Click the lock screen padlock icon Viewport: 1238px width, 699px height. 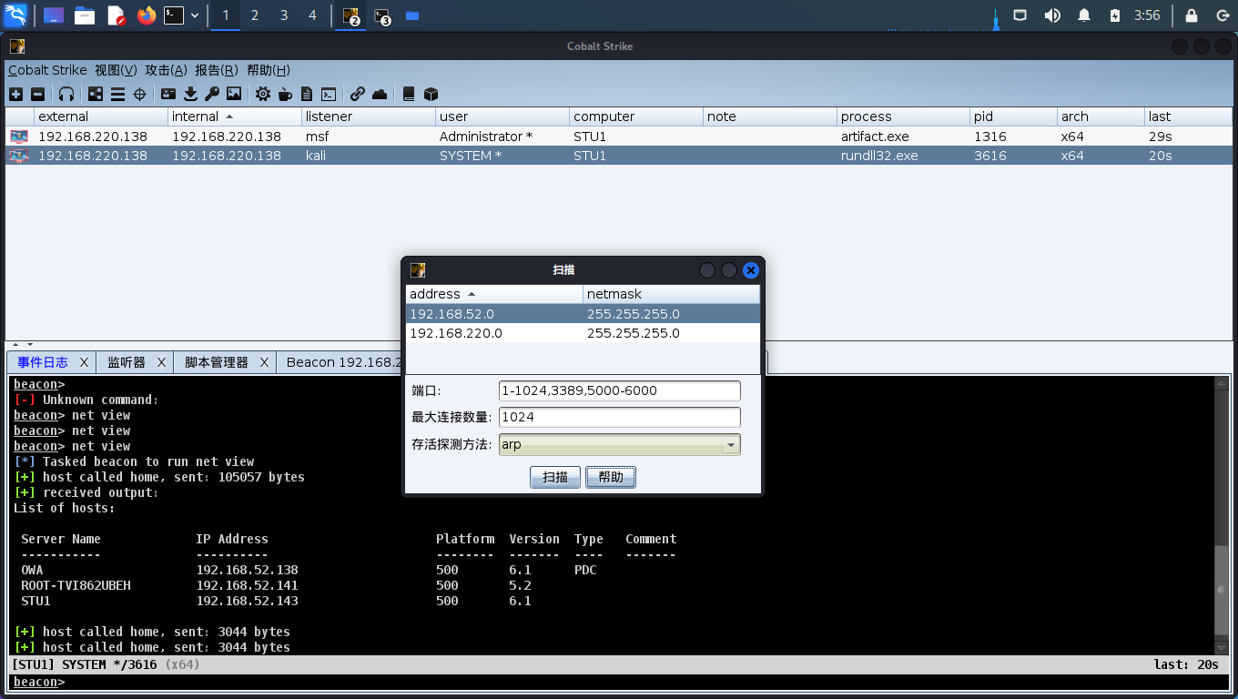pyautogui.click(x=1192, y=15)
